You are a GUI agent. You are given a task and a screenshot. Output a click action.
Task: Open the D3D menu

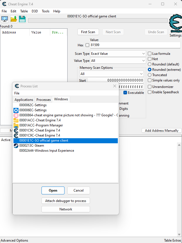click(x=35, y=11)
